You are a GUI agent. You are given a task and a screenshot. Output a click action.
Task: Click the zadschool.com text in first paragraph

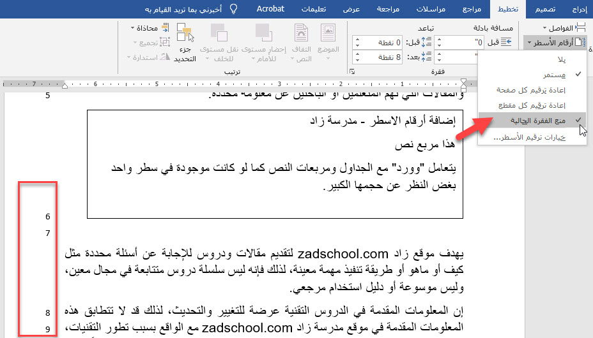(x=343, y=254)
